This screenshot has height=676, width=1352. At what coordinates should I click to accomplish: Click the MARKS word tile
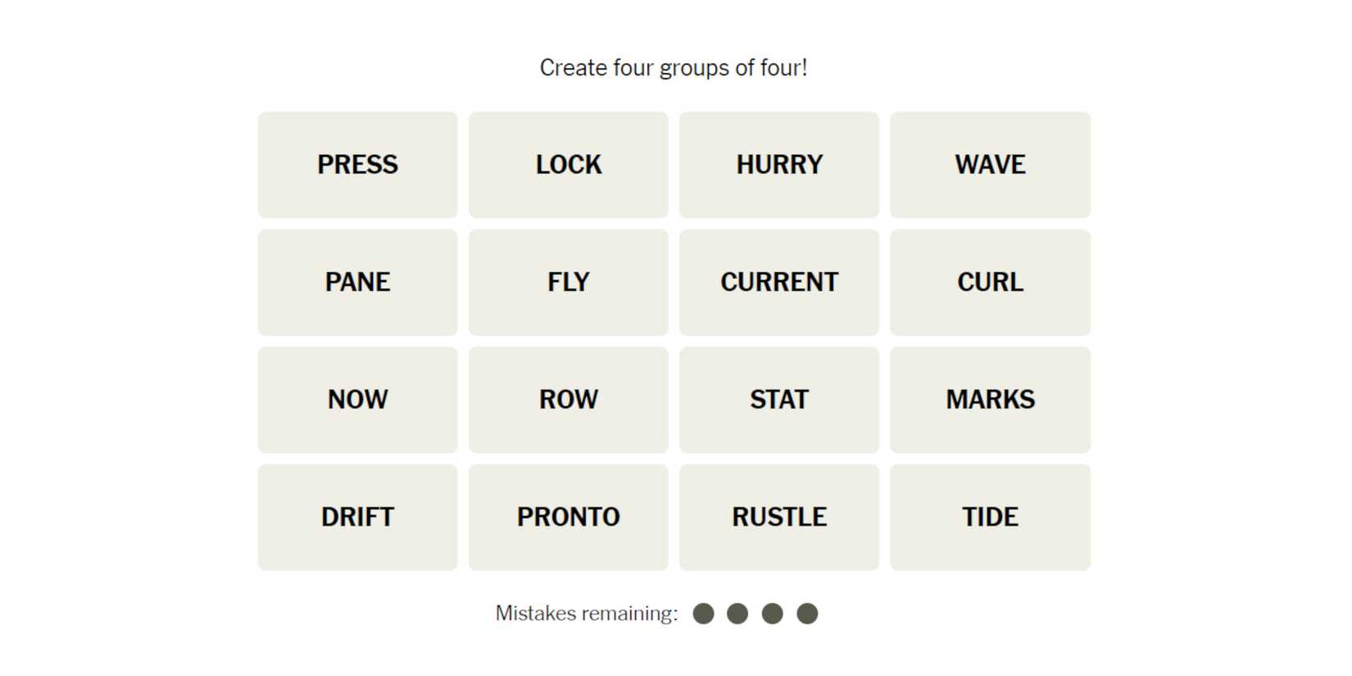(x=990, y=399)
